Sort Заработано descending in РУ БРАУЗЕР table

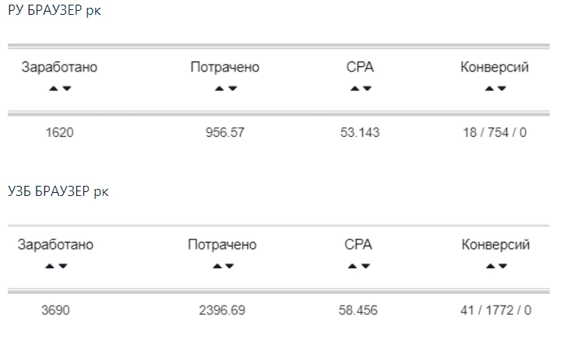tap(67, 89)
